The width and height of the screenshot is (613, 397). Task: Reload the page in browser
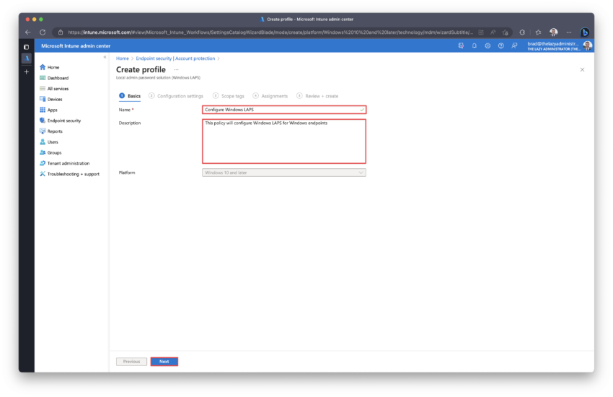tap(43, 32)
